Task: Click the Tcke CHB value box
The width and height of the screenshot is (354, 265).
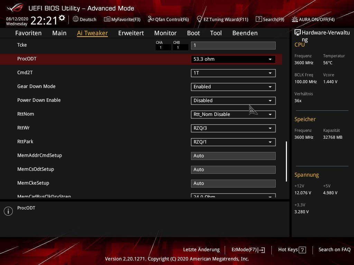Action: (180, 48)
